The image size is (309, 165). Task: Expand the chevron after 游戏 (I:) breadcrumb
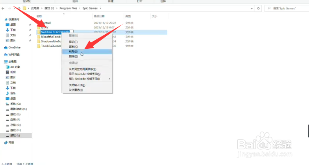(x=57, y=8)
